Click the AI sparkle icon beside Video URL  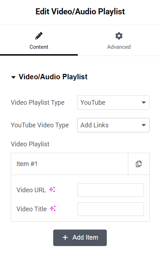[52, 189]
